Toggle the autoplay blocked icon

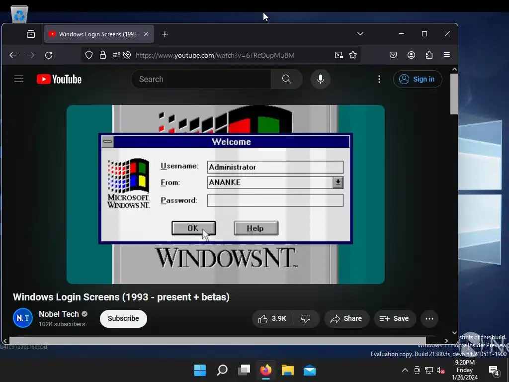coord(127,55)
